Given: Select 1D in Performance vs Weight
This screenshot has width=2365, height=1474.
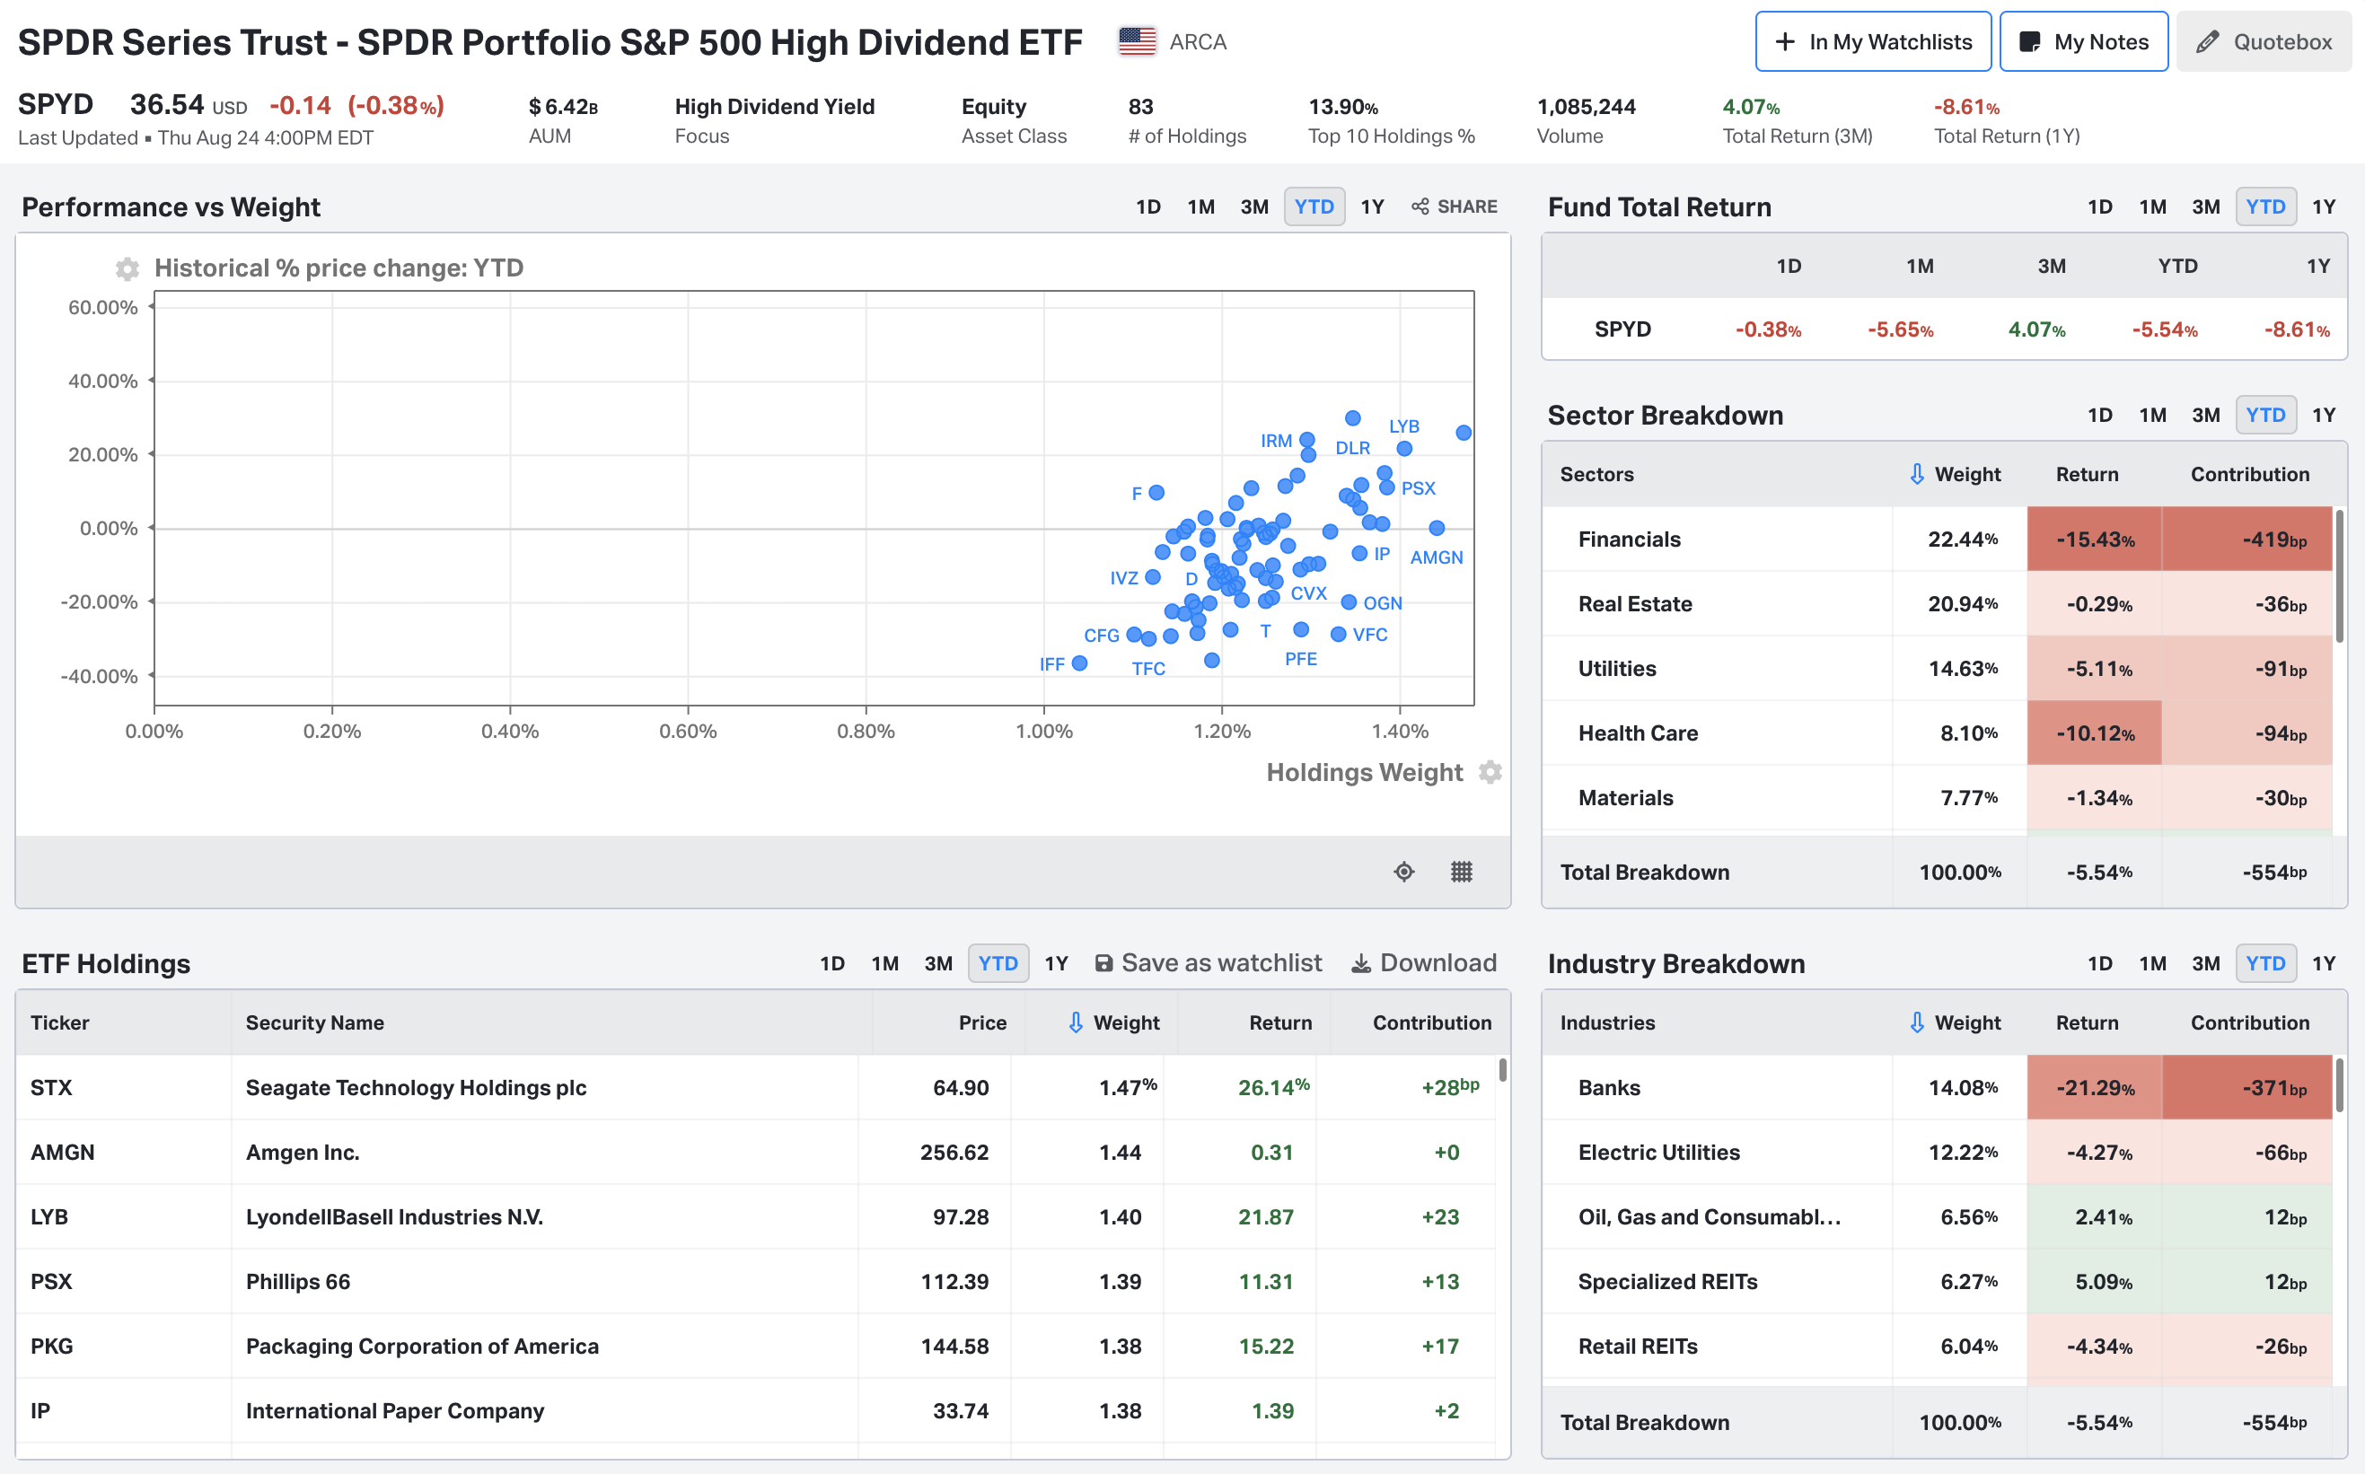Looking at the screenshot, I should tap(1148, 206).
